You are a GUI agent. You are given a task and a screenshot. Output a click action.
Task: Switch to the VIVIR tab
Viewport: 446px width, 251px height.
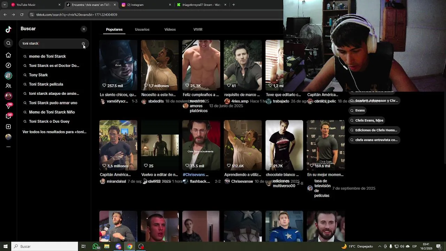(x=198, y=30)
